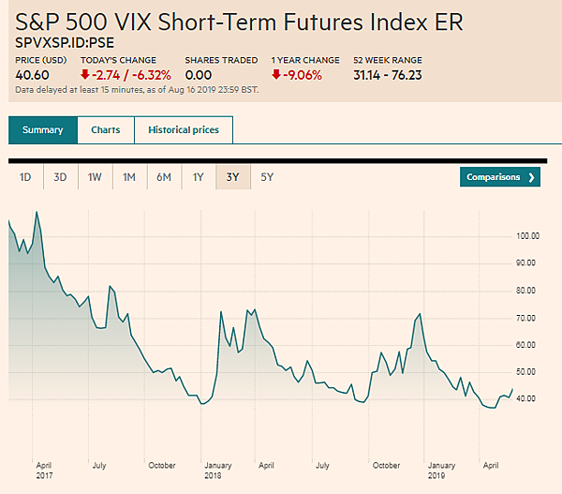562x494 pixels.
Task: Select the 5Y time range
Action: [x=267, y=177]
